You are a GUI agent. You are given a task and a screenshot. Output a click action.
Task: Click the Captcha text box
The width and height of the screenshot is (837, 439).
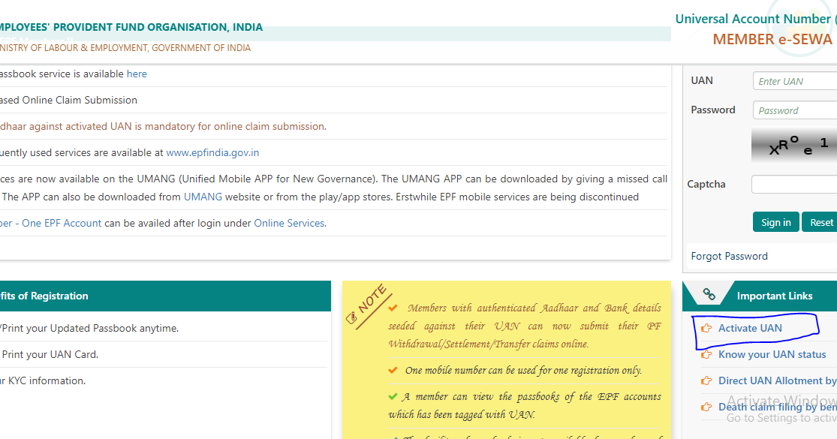pos(794,184)
